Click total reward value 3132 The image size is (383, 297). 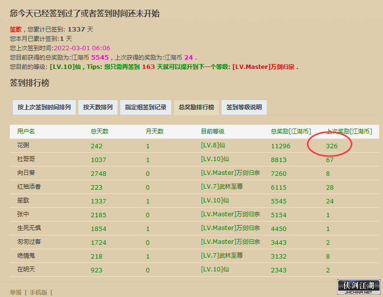(x=279, y=257)
